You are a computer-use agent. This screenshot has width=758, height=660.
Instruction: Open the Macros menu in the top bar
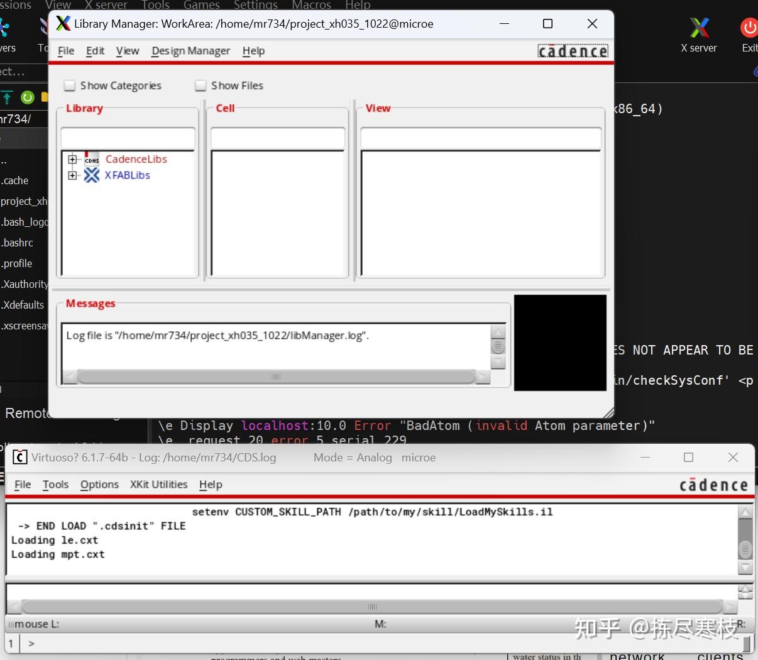(x=310, y=5)
